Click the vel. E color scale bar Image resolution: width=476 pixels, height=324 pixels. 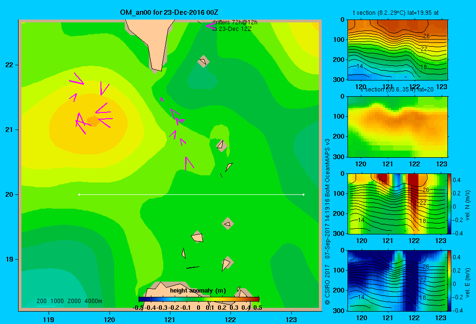[x=450, y=280]
